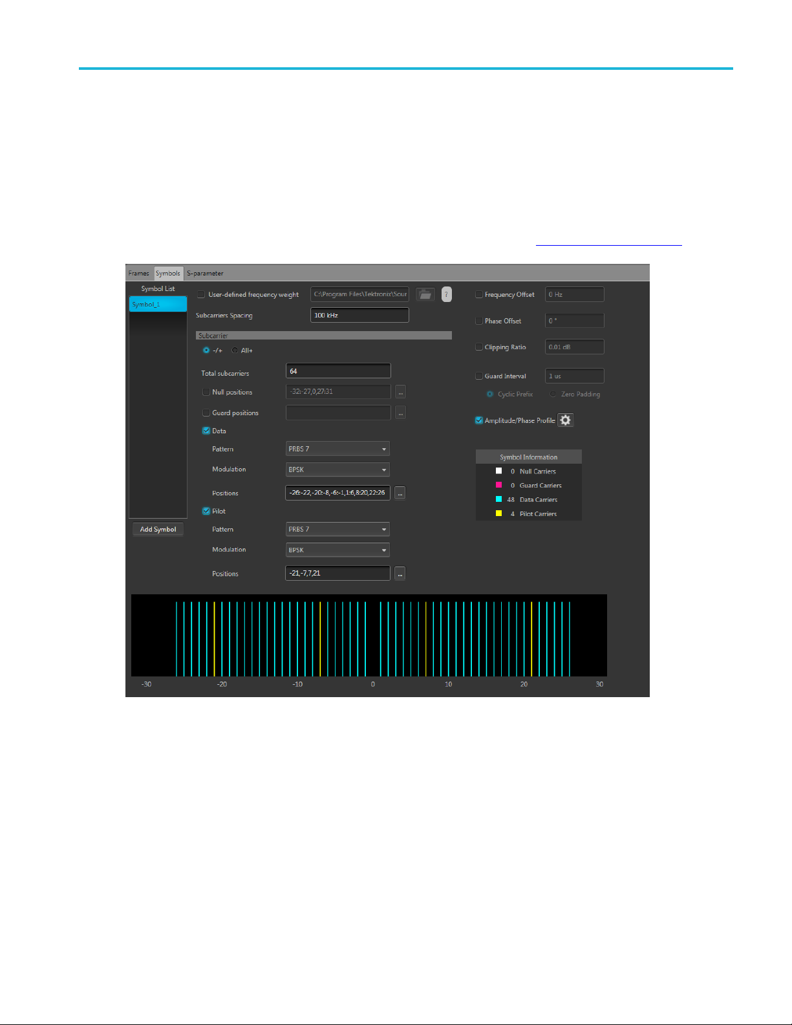Enable the Phase Offset checkbox
The height and width of the screenshot is (1025, 792).
click(x=479, y=321)
